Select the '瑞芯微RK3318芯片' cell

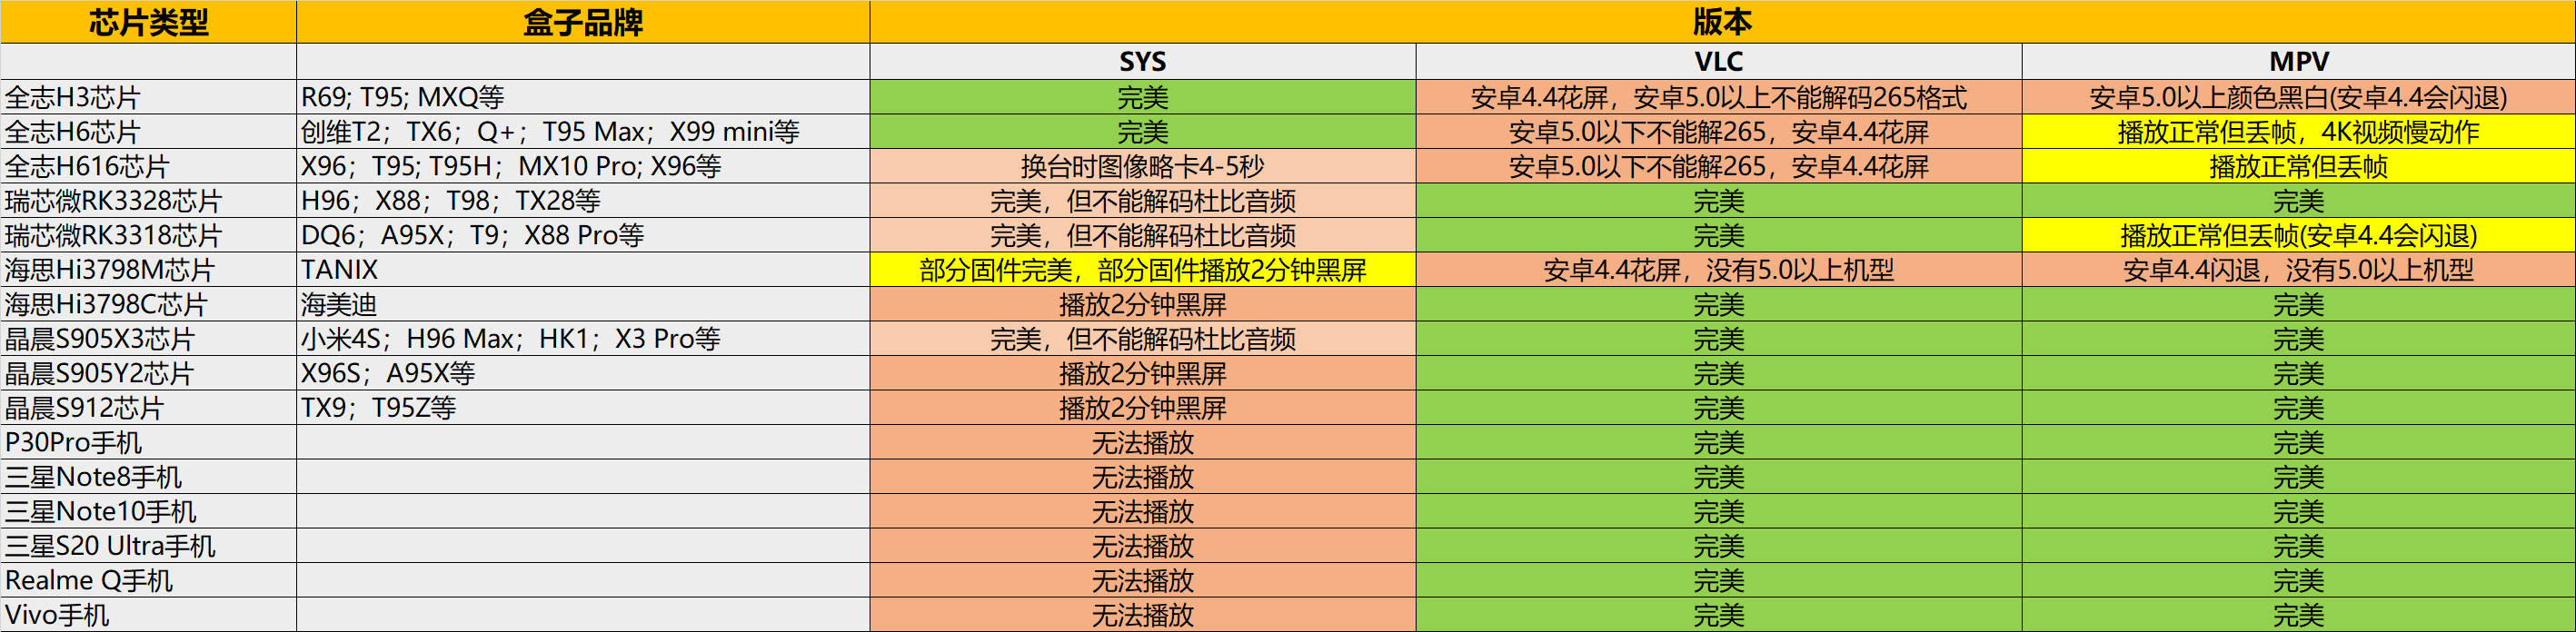[148, 235]
